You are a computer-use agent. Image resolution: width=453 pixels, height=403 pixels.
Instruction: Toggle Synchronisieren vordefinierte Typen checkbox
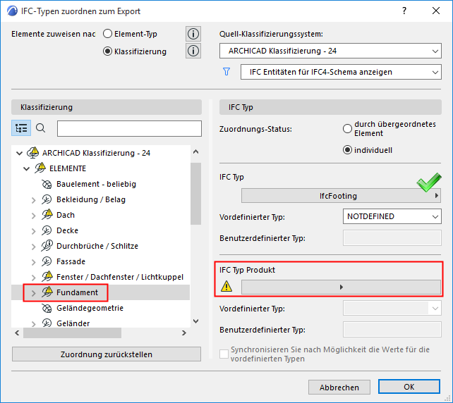pos(224,354)
